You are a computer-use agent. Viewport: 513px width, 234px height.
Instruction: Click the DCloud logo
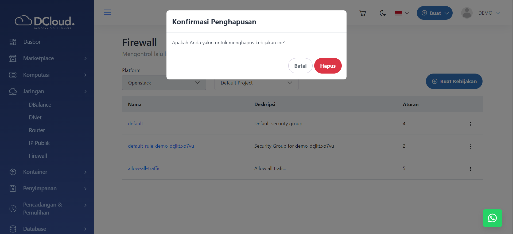click(x=45, y=22)
